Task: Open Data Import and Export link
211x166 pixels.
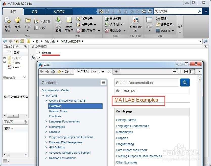Action: click(x=131, y=150)
